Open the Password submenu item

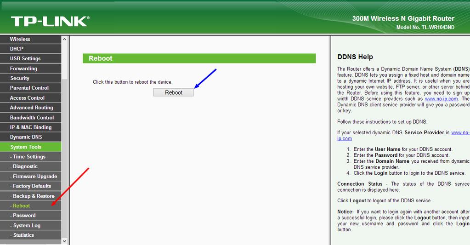click(31, 215)
